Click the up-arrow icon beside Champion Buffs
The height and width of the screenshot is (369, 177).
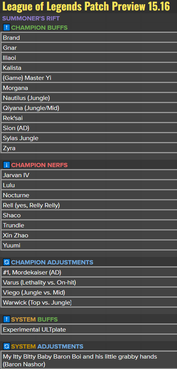7,27
